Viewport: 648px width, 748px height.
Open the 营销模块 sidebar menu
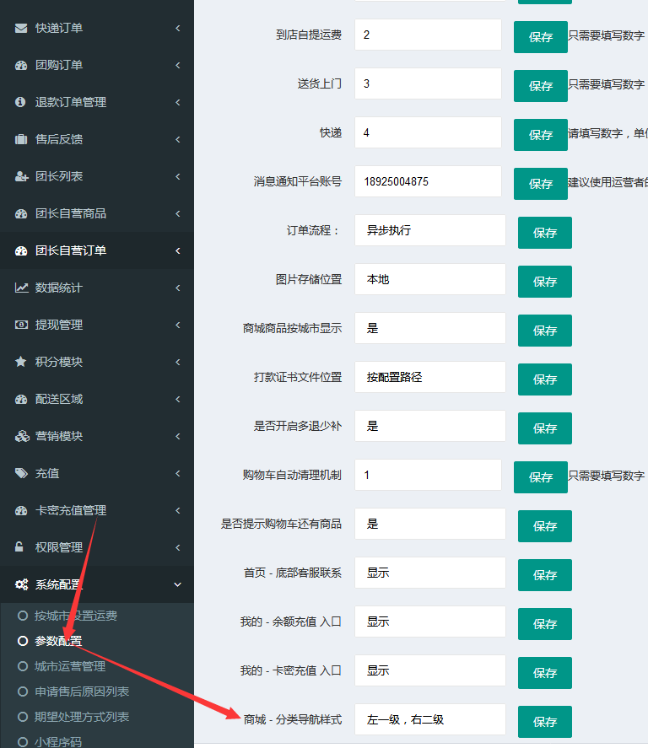[59, 436]
